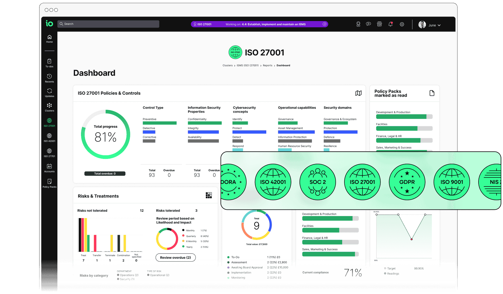
Task: Click the To-Do status row
Action: [x=253, y=257]
